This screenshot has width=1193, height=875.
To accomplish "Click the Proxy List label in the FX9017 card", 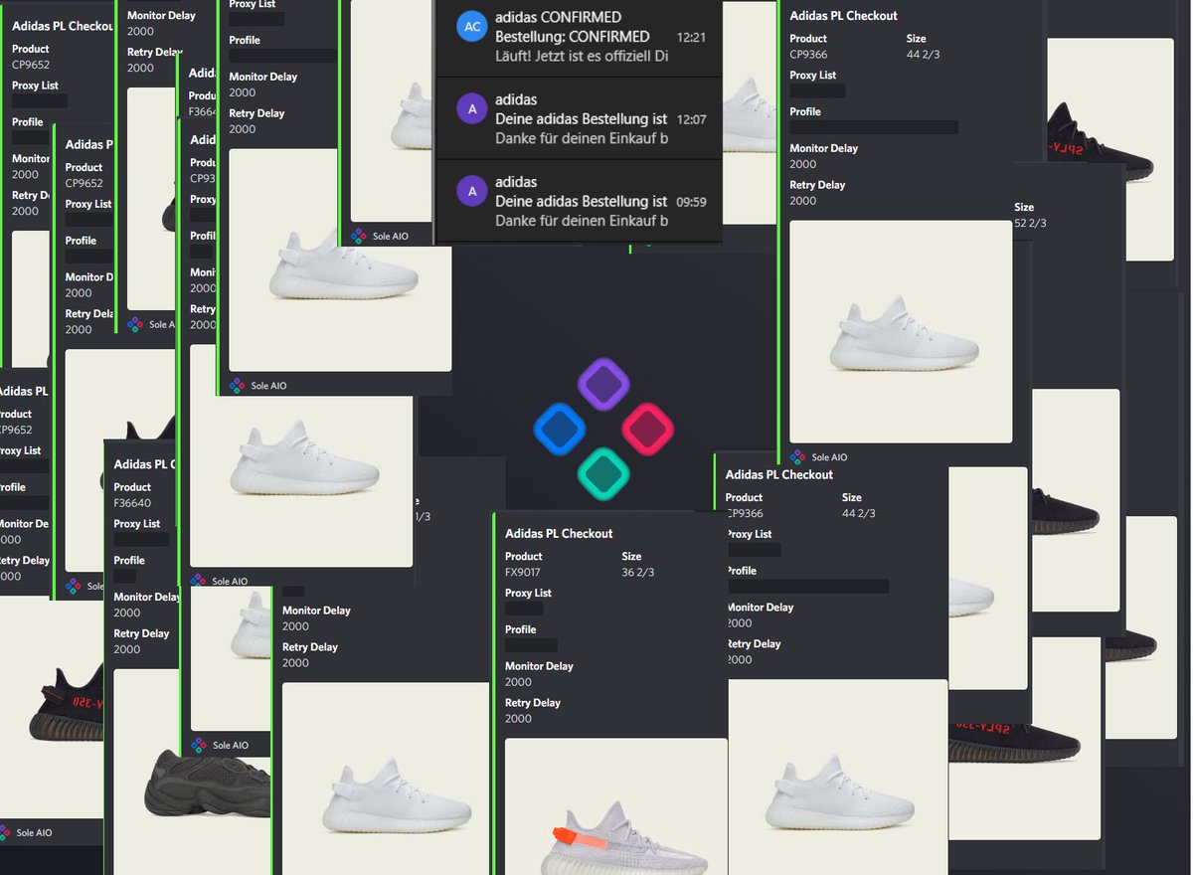I will [x=528, y=594].
